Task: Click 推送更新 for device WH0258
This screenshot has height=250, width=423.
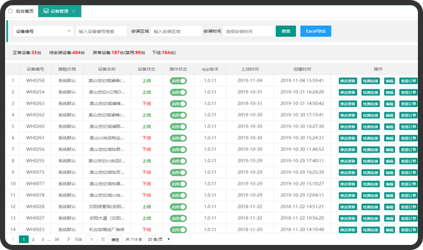Action: (347, 81)
